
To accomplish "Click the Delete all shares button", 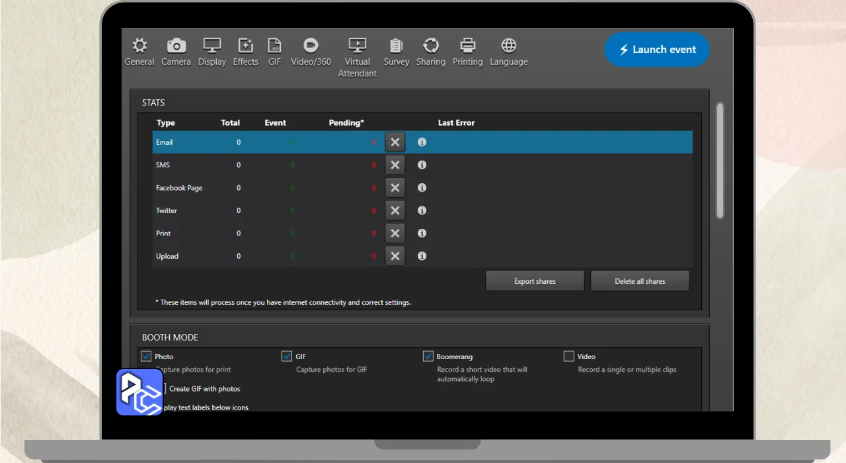I will click(x=640, y=281).
